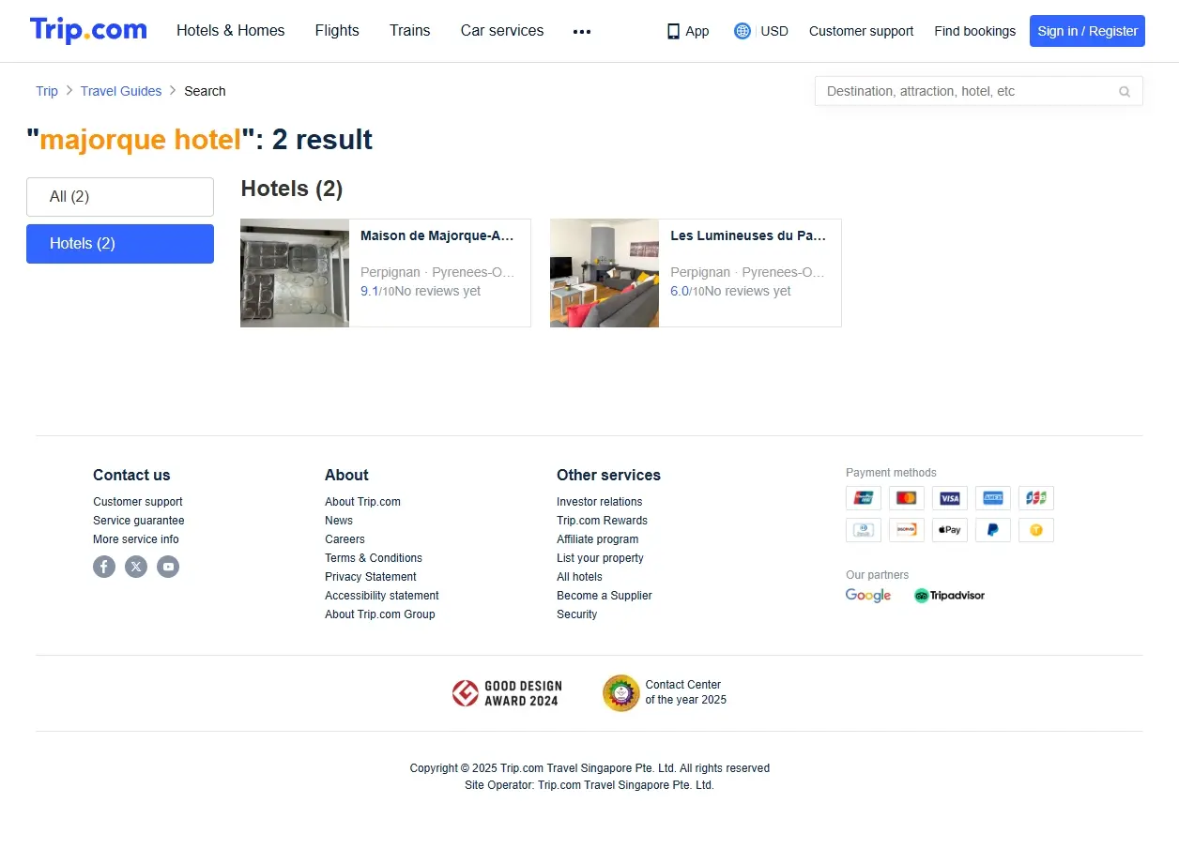Click the Tripadvisor partner logo

pos(949,596)
